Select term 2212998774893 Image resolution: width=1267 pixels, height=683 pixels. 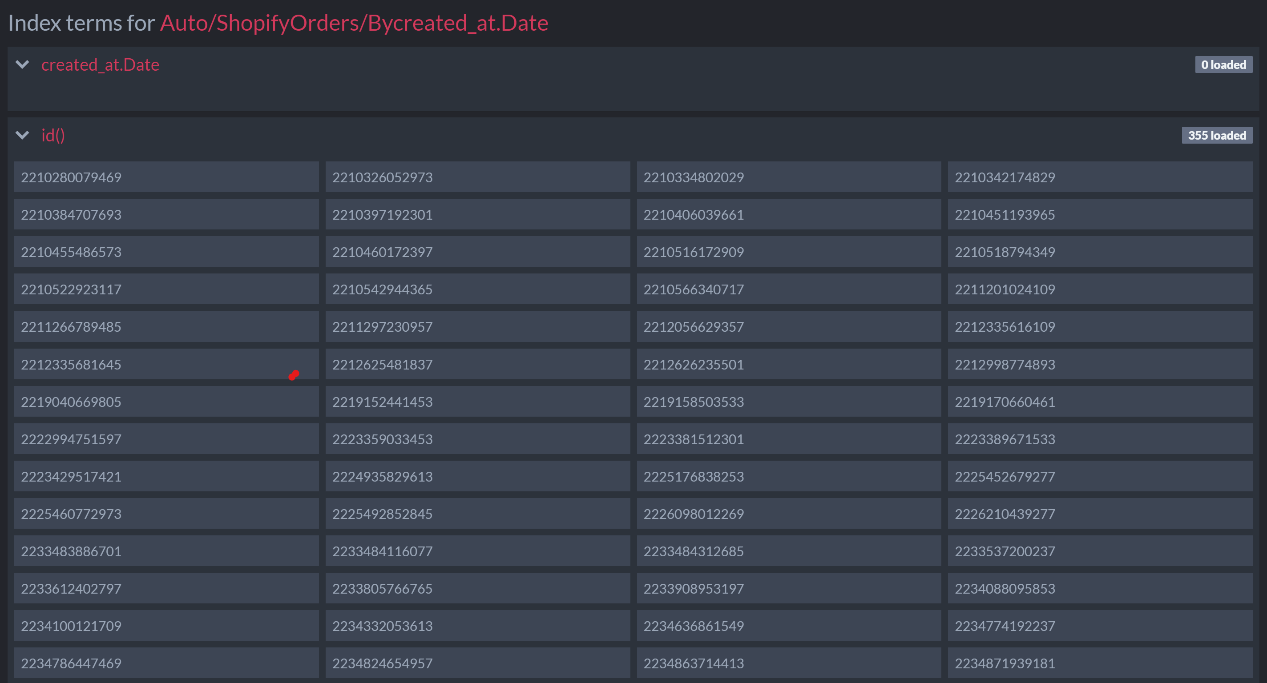(x=1100, y=364)
